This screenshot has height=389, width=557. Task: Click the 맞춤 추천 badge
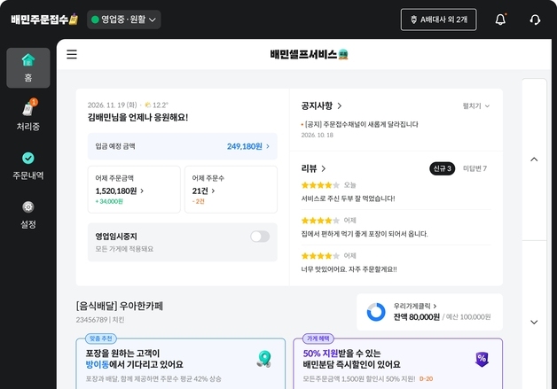click(x=101, y=338)
